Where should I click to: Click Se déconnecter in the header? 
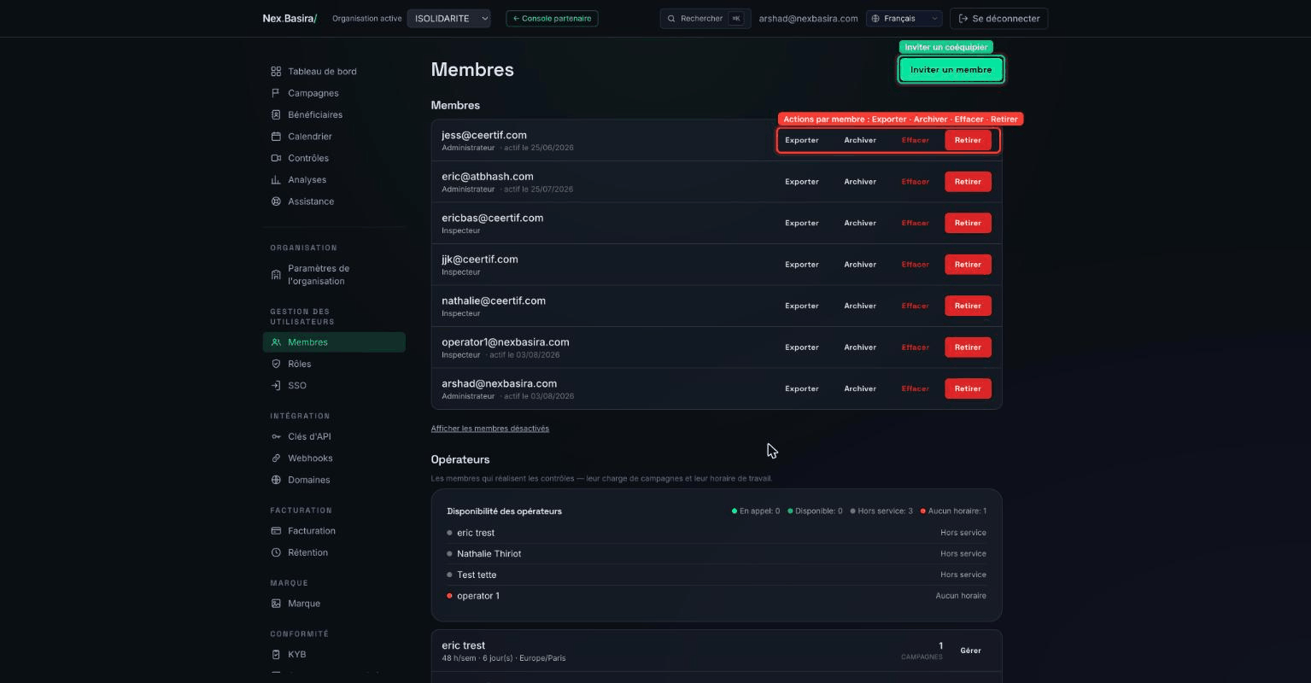click(x=998, y=18)
